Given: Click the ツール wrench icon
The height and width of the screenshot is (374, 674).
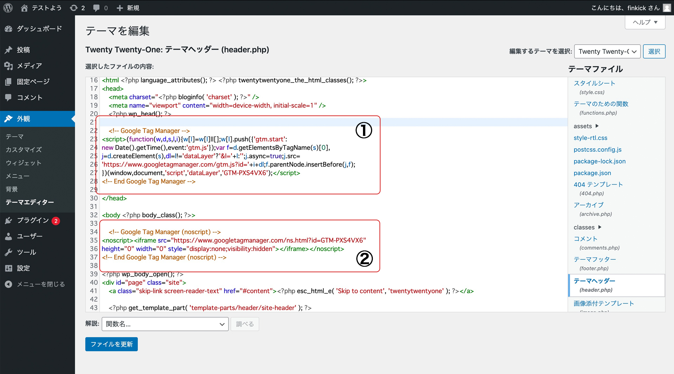Looking at the screenshot, I should click(x=9, y=252).
